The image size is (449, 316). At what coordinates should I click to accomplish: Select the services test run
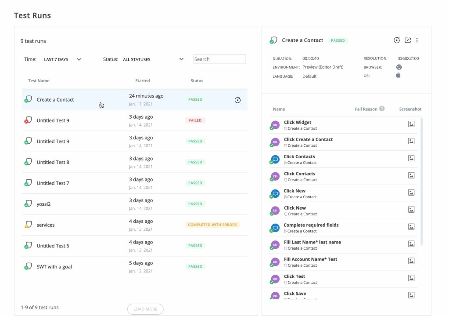click(x=46, y=225)
